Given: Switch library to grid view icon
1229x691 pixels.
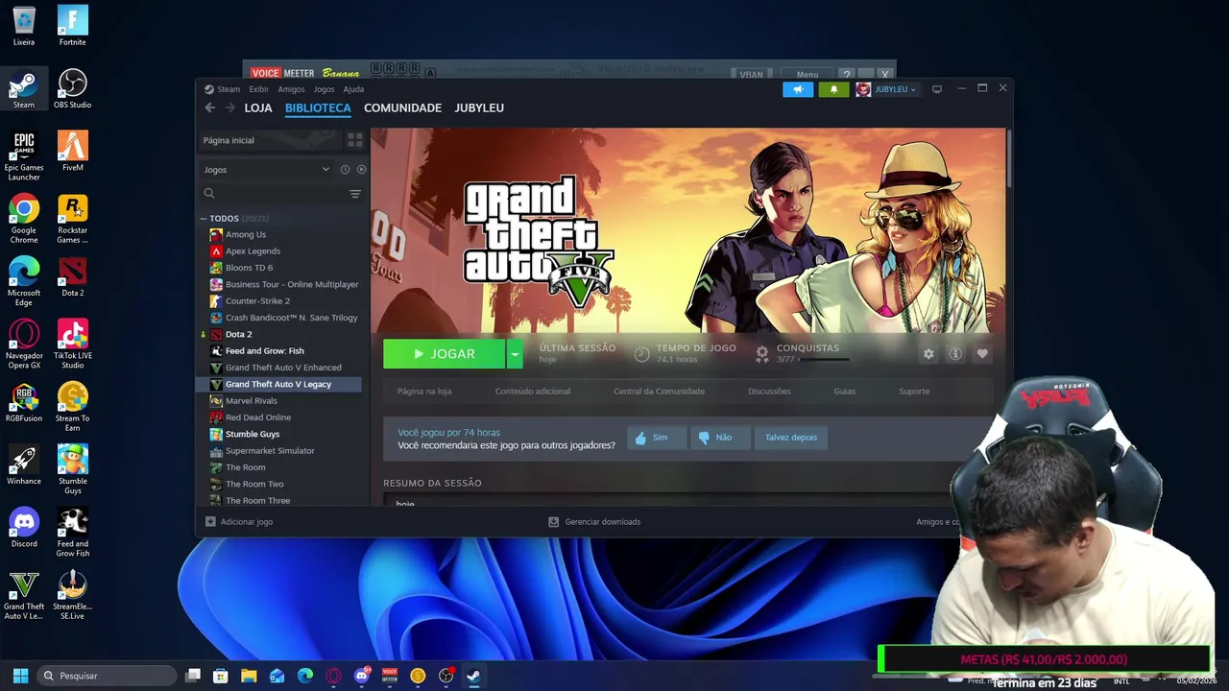Looking at the screenshot, I should [x=355, y=140].
